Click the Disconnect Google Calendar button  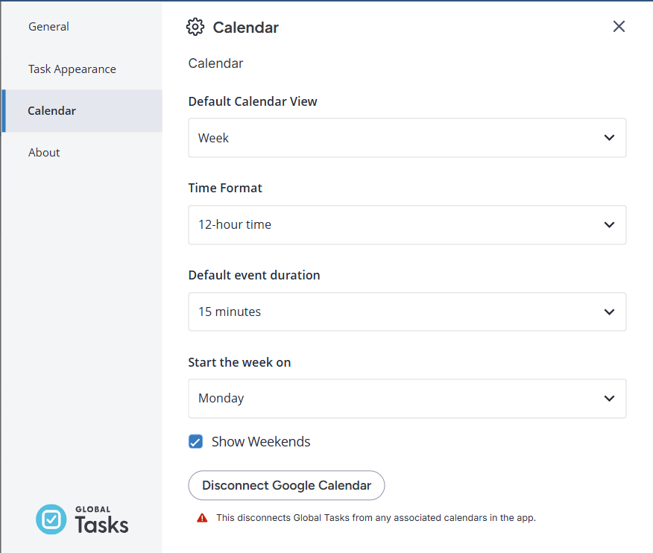pyautogui.click(x=286, y=485)
